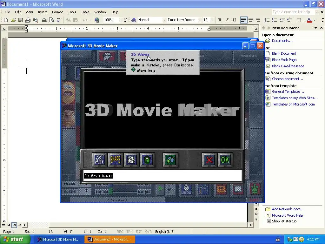
Task: Open the Table menu
Action: [85, 12]
